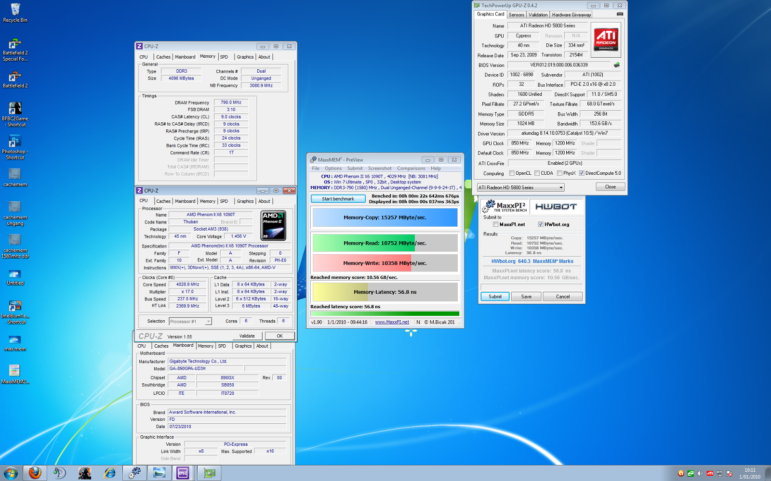Toggle the PhysX checkbox in GPU-Z
The height and width of the screenshot is (481, 771).
click(559, 173)
